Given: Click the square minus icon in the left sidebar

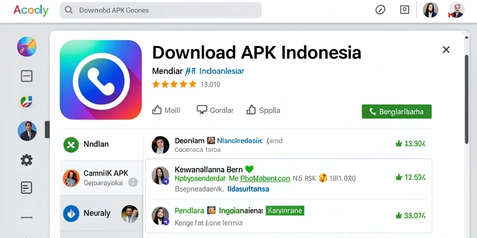Looking at the screenshot, I should [27, 76].
